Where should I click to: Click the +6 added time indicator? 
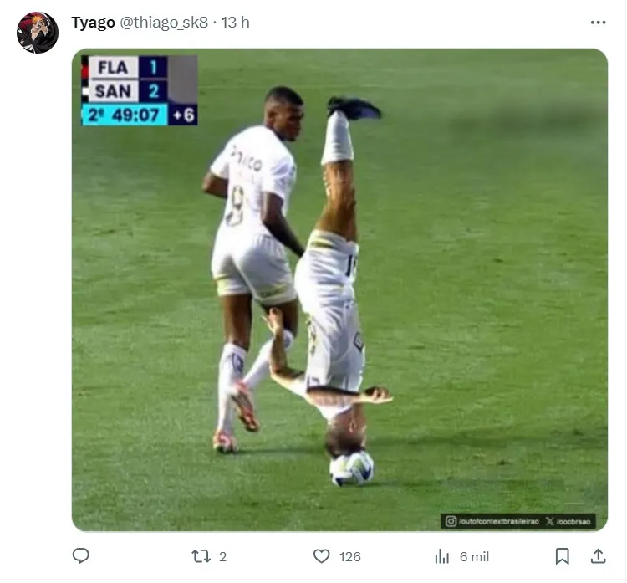tap(182, 115)
